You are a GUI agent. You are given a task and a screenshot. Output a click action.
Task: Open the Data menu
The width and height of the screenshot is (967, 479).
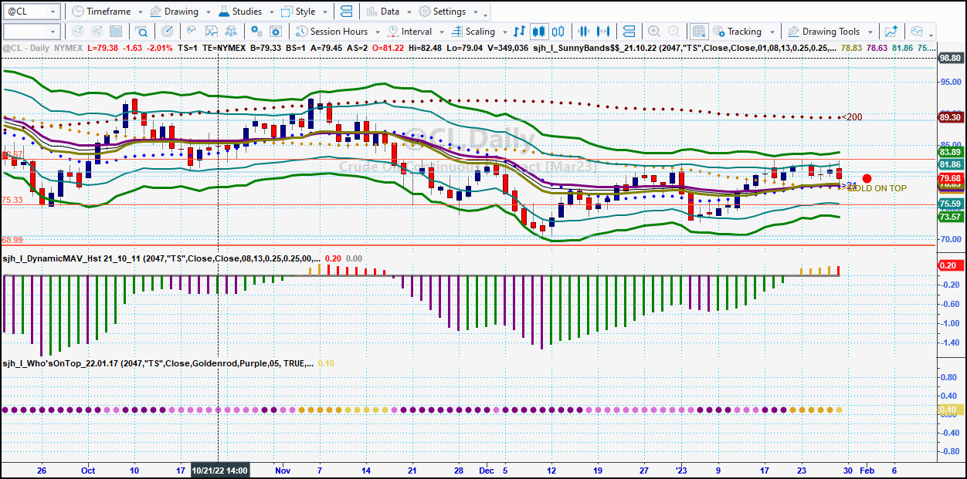click(x=388, y=12)
